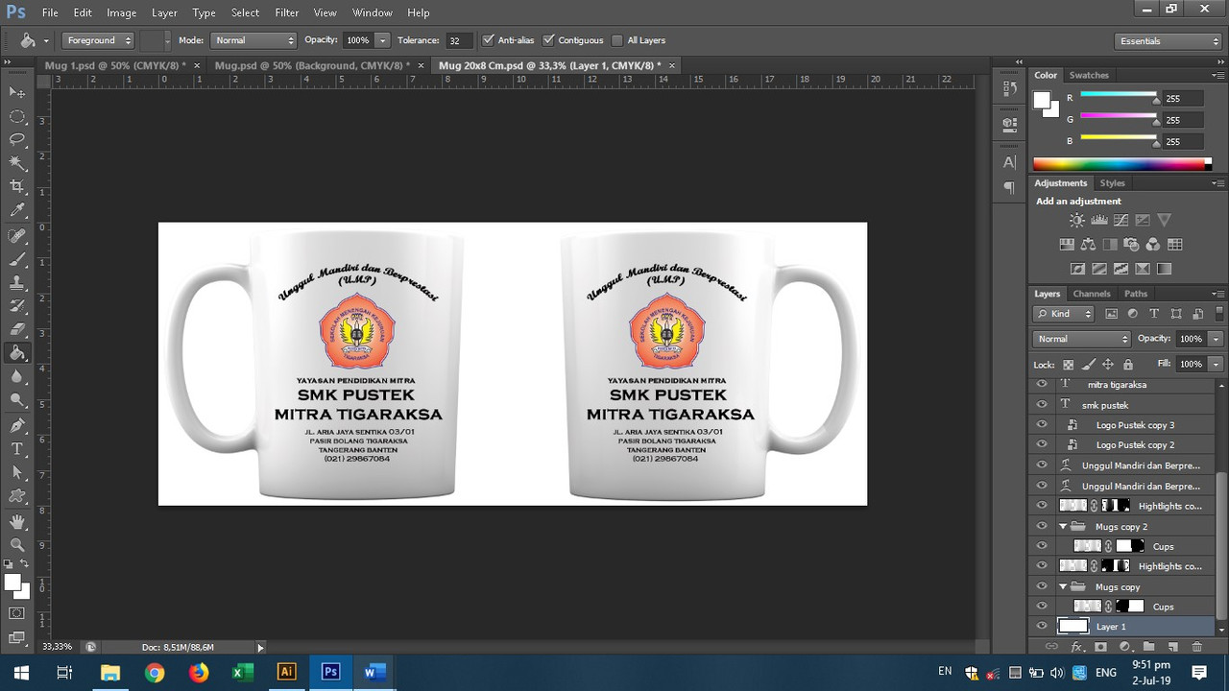Screen dimensions: 1229x691
Task: Select the Eraser tool
Action: click(17, 329)
